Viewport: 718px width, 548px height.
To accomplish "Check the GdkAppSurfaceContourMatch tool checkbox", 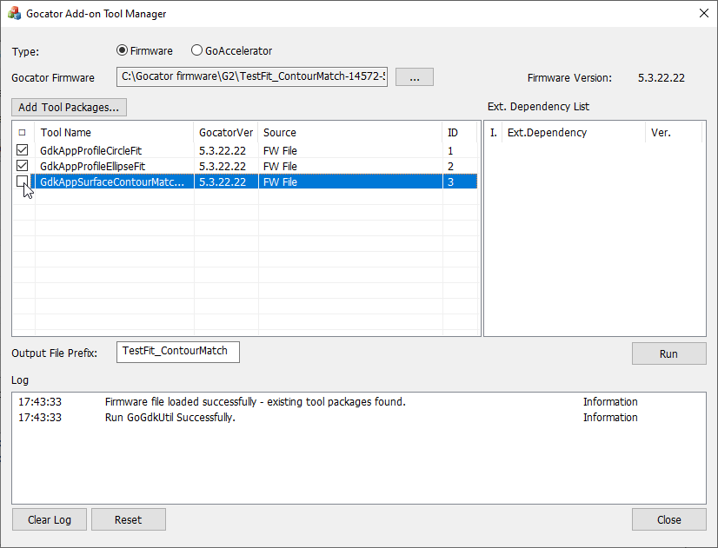I will (22, 182).
